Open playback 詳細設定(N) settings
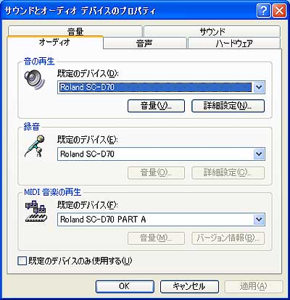 (228, 106)
